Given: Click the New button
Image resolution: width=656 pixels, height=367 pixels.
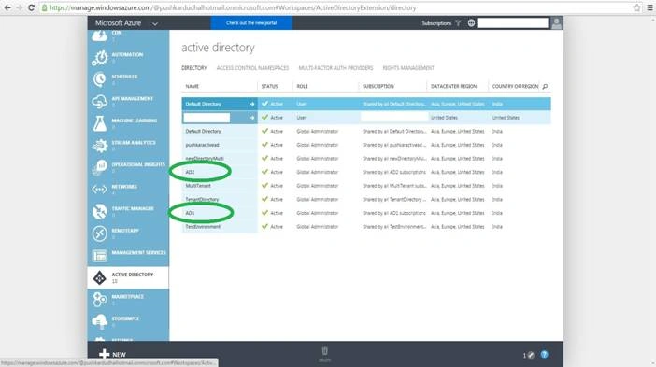Looking at the screenshot, I should 112,354.
